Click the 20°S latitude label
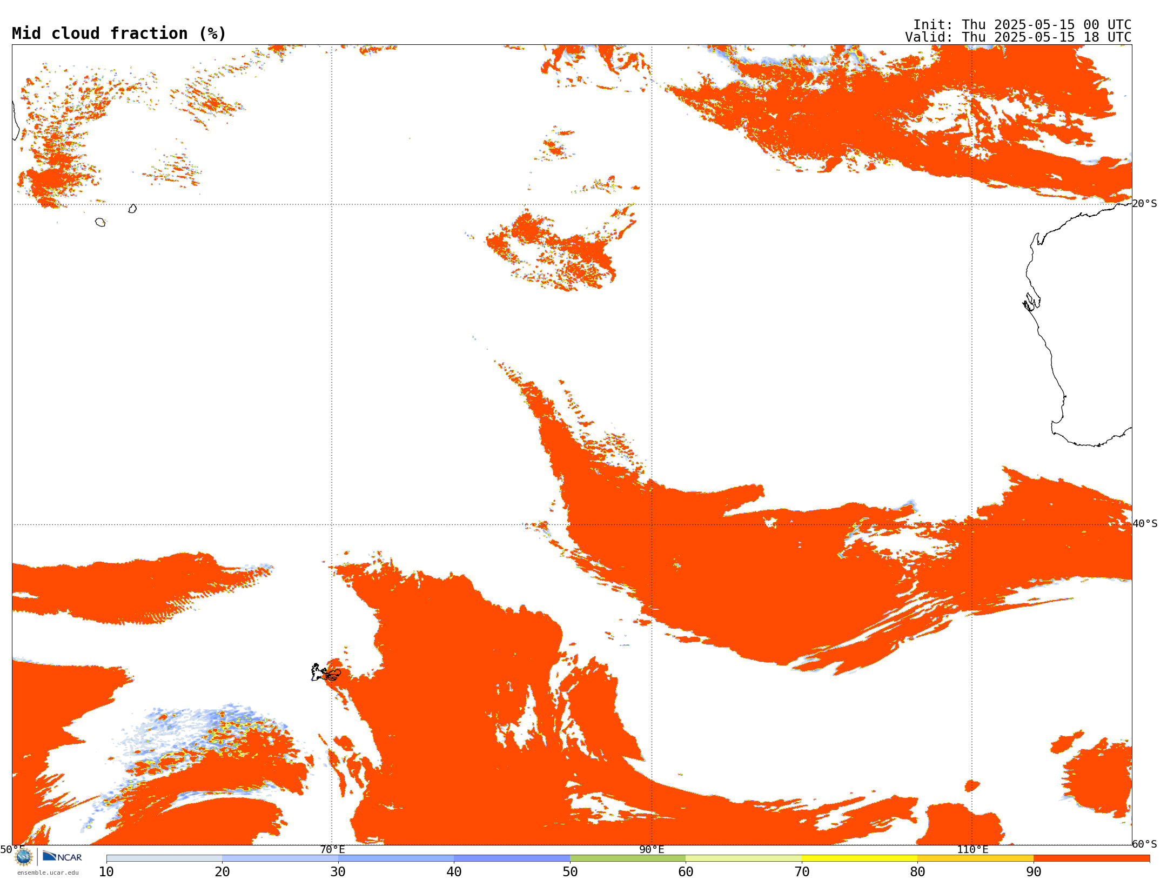 coord(1145,204)
